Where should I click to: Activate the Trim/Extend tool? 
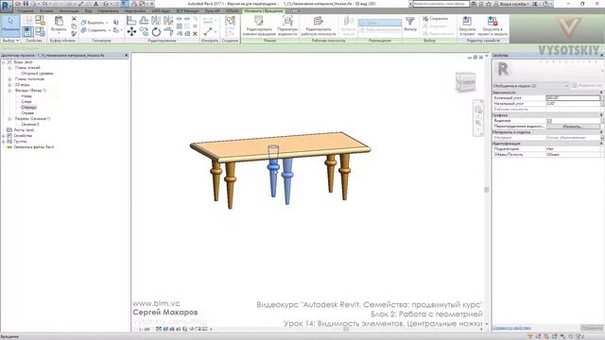point(168,32)
